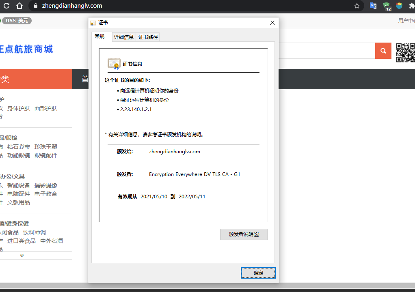Bookmark this page with the star icon
Viewport: 415px width, 292px height.
point(357,6)
